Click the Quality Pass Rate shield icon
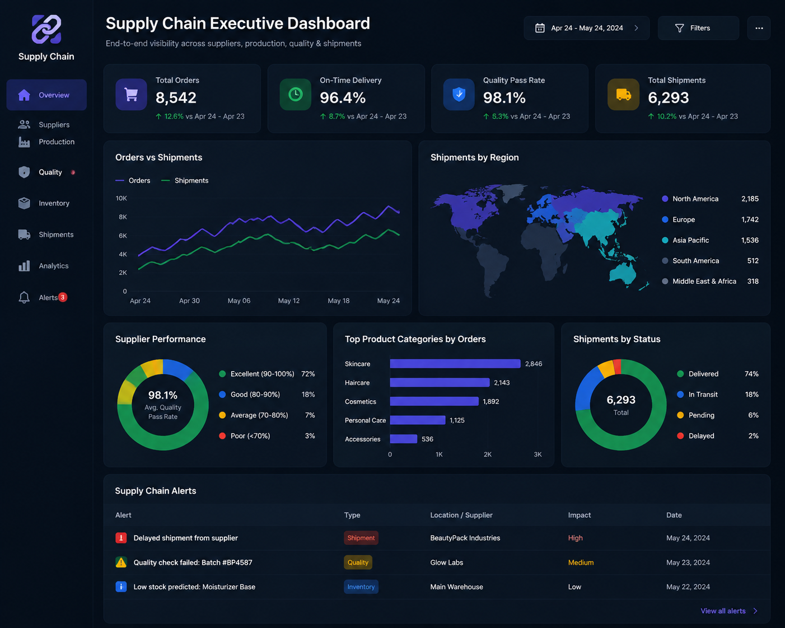Viewport: 785px width, 628px height. click(x=459, y=95)
